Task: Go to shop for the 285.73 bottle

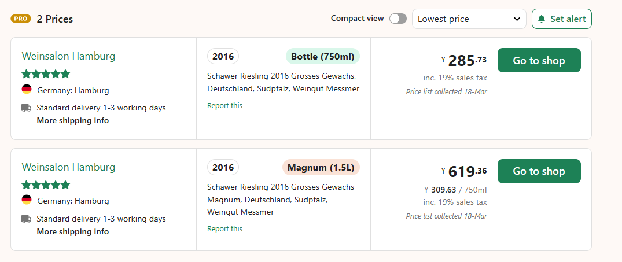Action: (539, 60)
